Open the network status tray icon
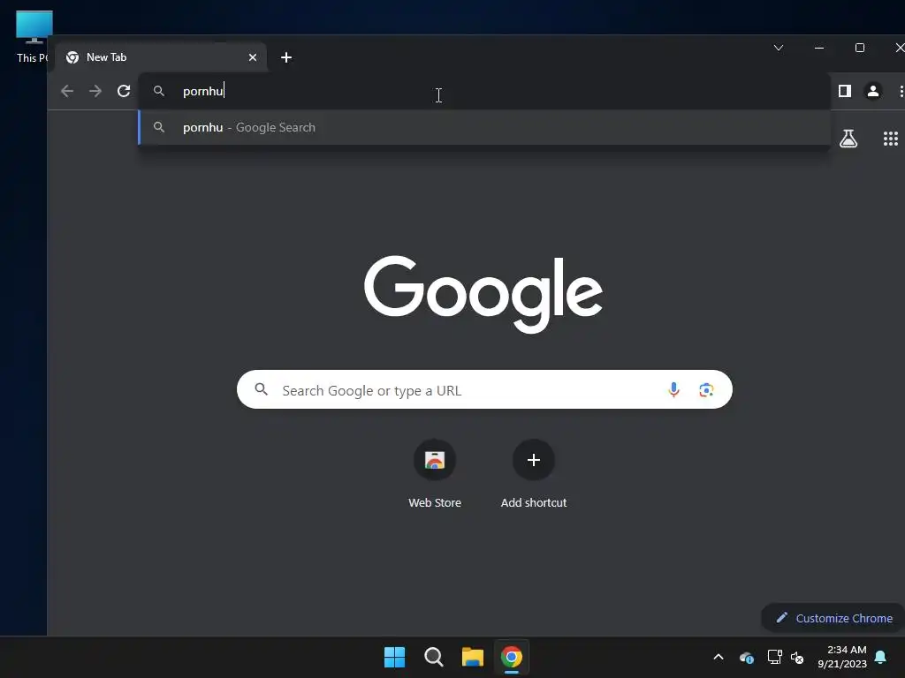This screenshot has height=678, width=905. [x=774, y=657]
